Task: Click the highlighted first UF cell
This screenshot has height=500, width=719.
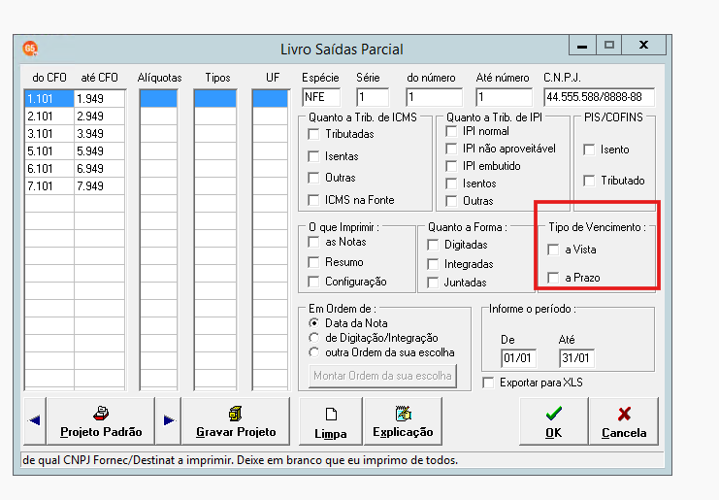Action: (271, 99)
